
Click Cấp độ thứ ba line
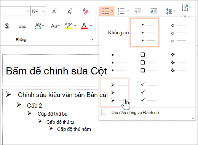click(x=53, y=114)
